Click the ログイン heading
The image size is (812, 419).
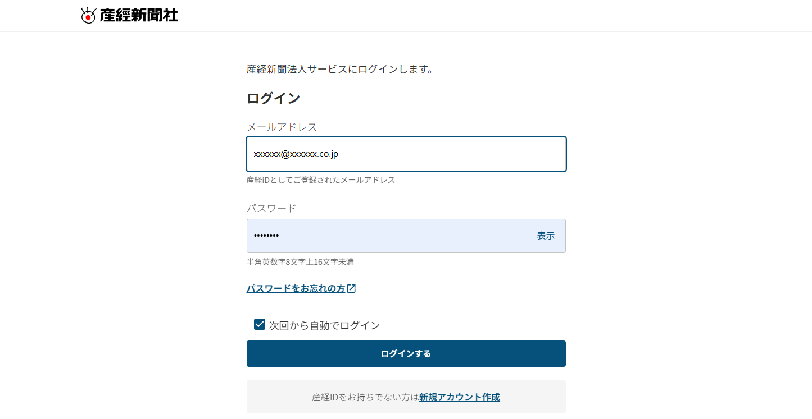coord(273,98)
